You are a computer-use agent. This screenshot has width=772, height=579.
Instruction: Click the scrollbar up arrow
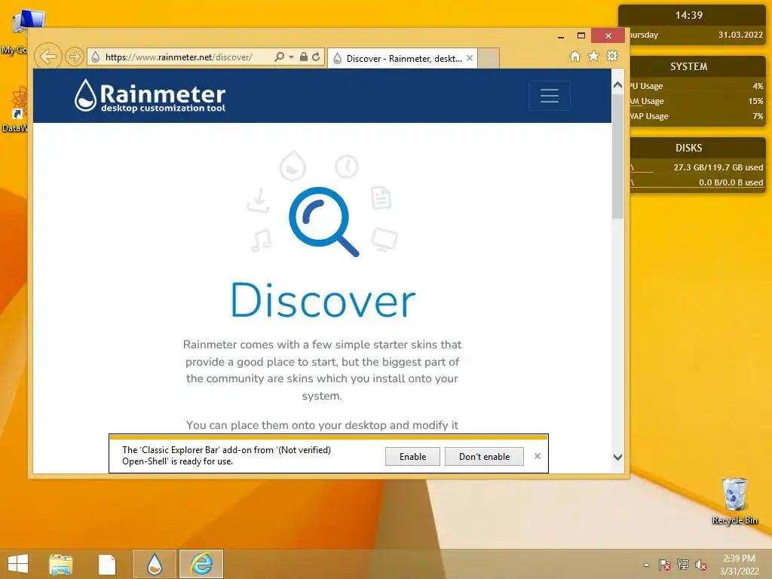click(x=617, y=84)
